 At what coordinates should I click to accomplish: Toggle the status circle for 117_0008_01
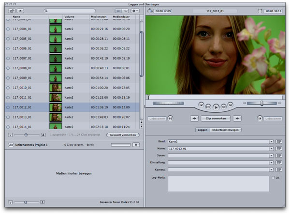coord(8,68)
